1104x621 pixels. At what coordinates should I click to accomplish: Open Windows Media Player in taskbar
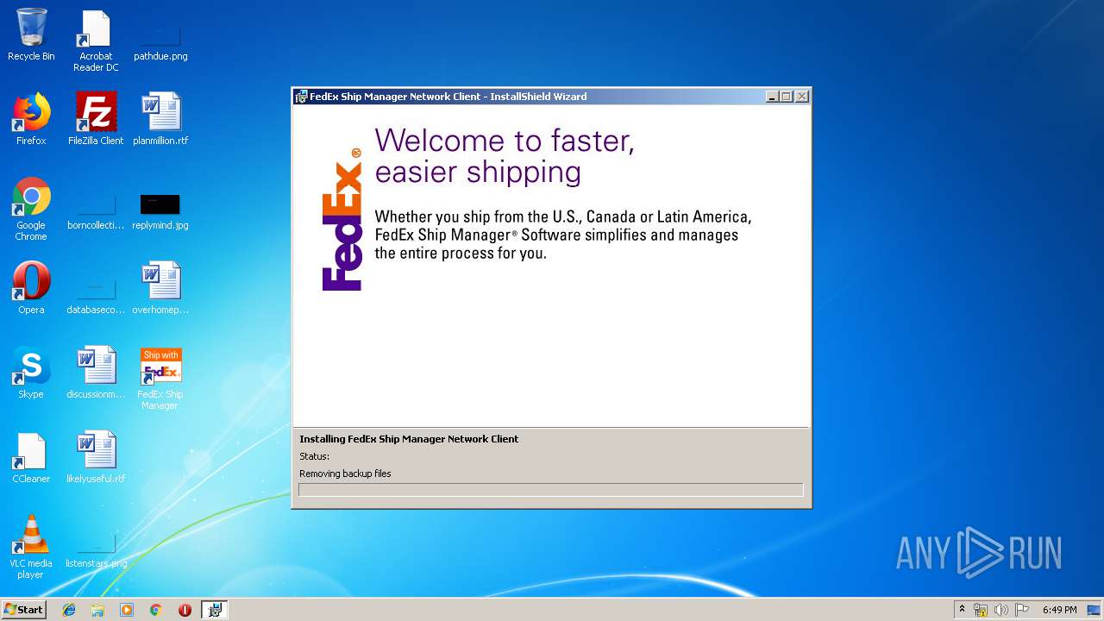[127, 610]
